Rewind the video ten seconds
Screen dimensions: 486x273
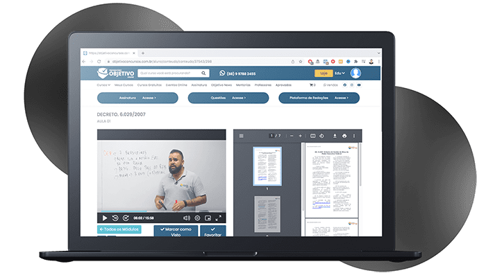(x=115, y=218)
